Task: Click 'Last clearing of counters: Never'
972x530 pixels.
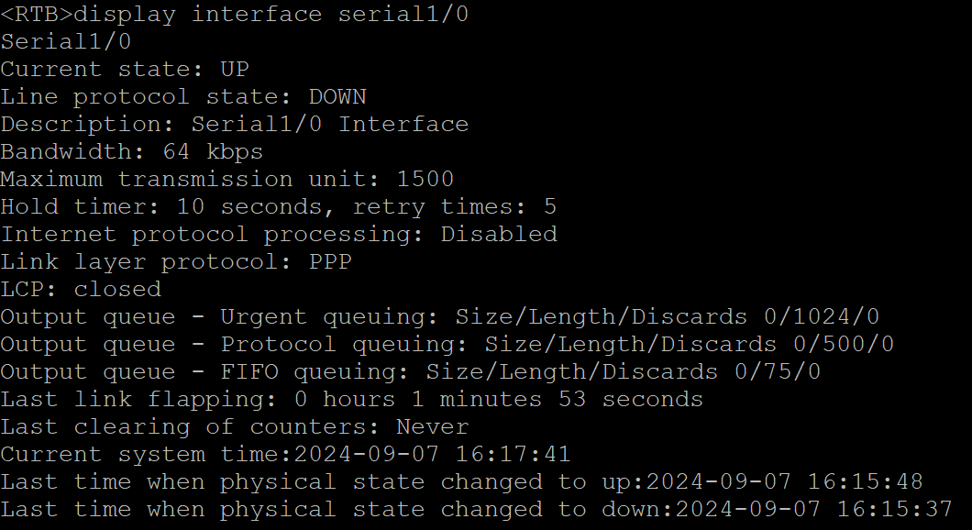Action: pyautogui.click(x=235, y=426)
